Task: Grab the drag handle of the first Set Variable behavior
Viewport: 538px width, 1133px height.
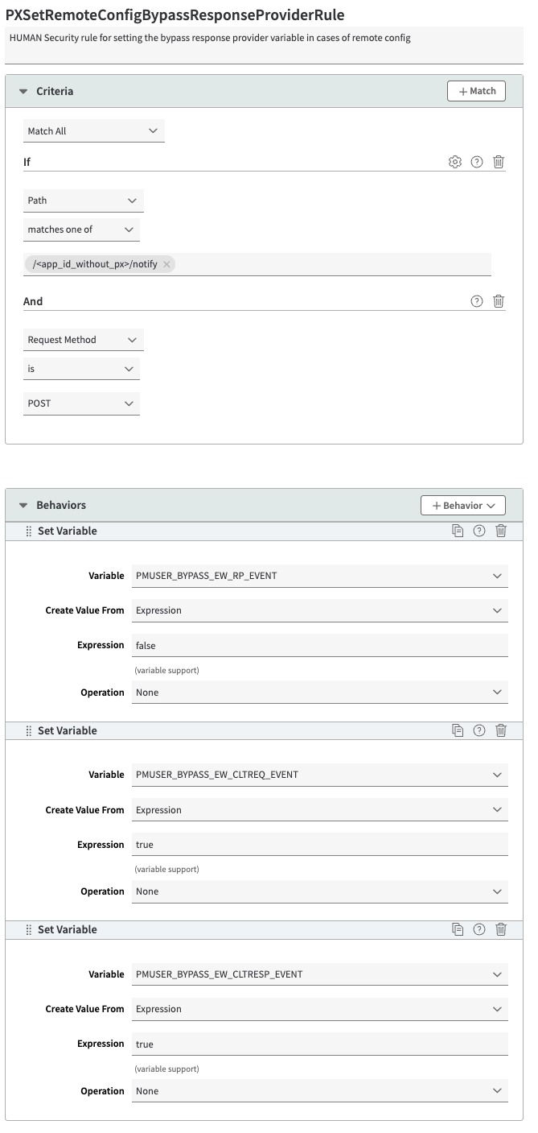Action: pos(29,531)
